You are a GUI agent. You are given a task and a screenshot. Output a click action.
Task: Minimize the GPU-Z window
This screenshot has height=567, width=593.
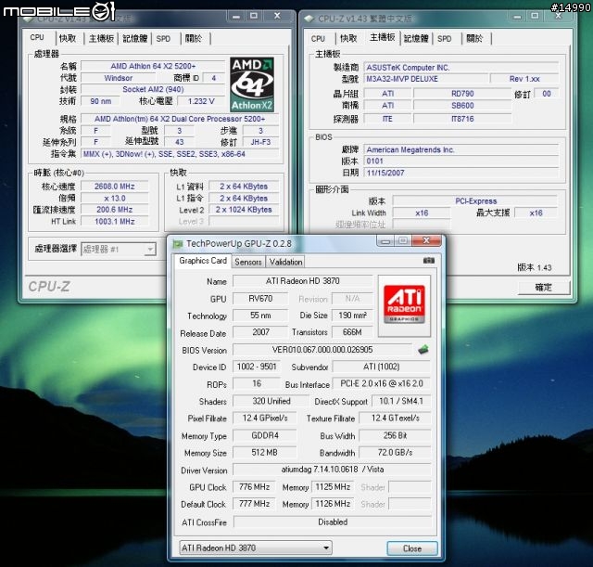[x=385, y=241]
